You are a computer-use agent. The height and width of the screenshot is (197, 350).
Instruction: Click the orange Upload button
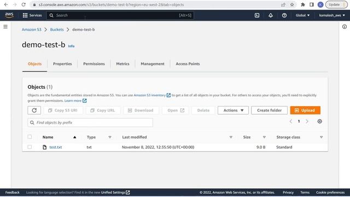point(305,110)
